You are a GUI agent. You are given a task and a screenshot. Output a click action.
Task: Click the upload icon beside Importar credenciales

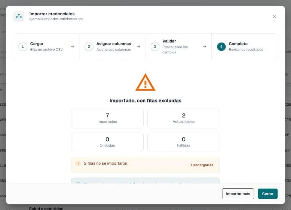pyautogui.click(x=19, y=16)
